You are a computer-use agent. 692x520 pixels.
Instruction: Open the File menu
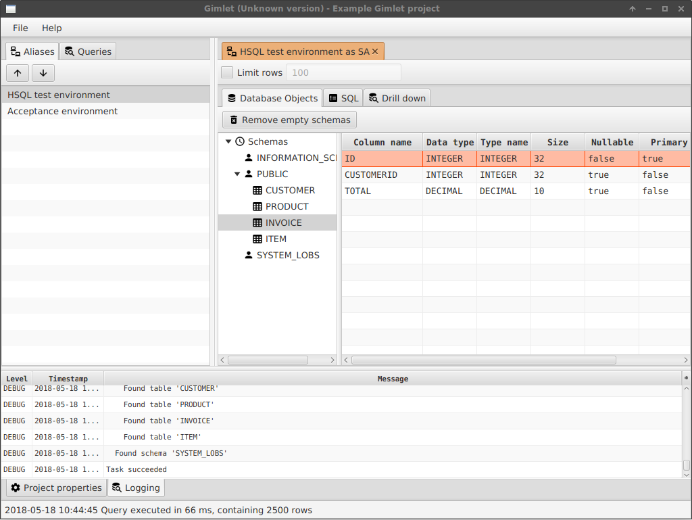[x=20, y=28]
